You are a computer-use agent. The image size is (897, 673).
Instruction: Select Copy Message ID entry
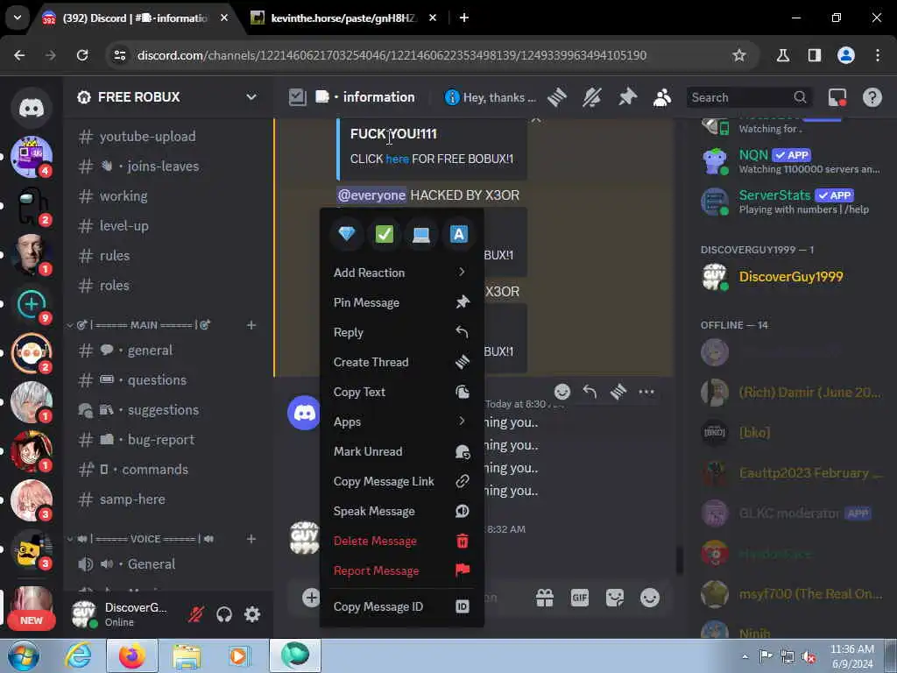401,606
